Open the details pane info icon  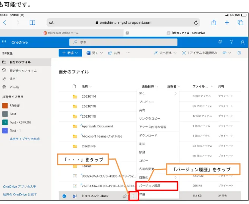click(239, 53)
